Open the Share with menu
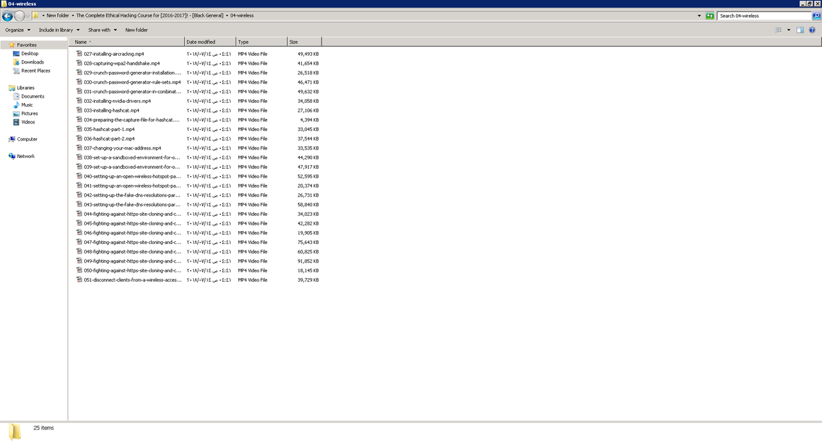The width and height of the screenshot is (822, 443). tap(102, 30)
